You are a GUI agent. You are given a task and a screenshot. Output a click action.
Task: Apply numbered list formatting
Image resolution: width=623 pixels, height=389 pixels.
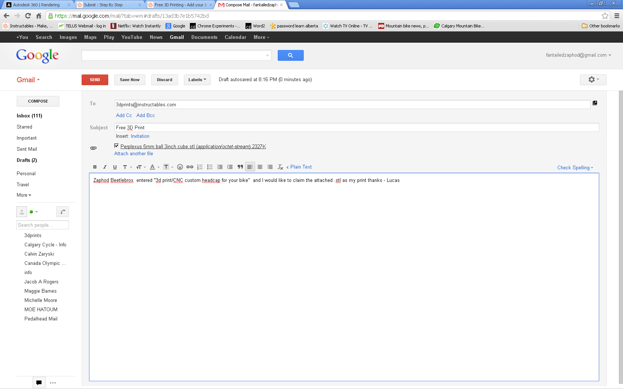coord(200,167)
